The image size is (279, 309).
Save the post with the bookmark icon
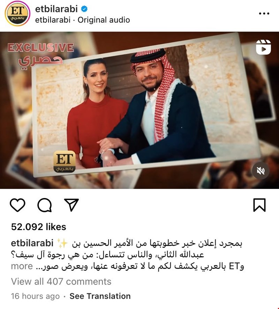(259, 205)
